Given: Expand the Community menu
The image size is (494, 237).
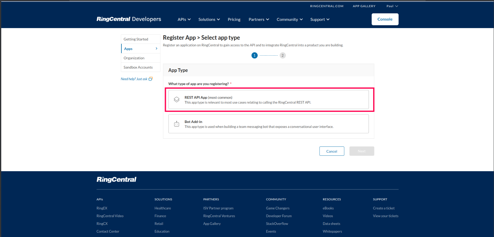Looking at the screenshot, I should point(290,19).
